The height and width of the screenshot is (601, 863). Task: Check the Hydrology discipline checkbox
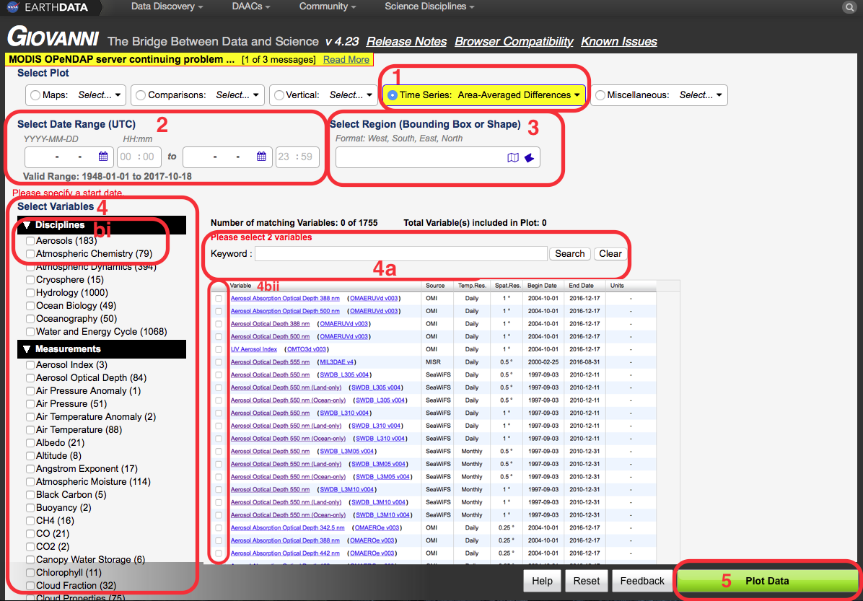click(x=30, y=293)
